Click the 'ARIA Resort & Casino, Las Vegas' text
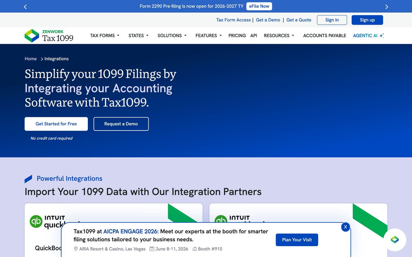Viewport: 412px width, 257px height. pyautogui.click(x=112, y=249)
